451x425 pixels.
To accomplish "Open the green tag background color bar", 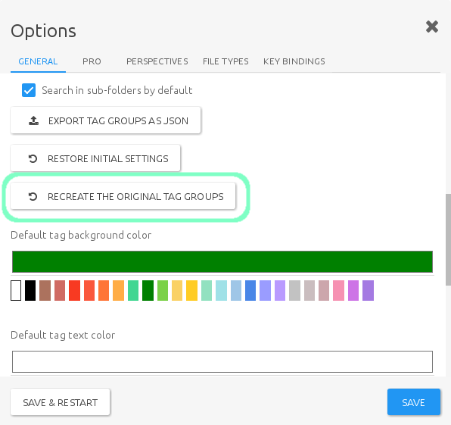I will [222, 261].
